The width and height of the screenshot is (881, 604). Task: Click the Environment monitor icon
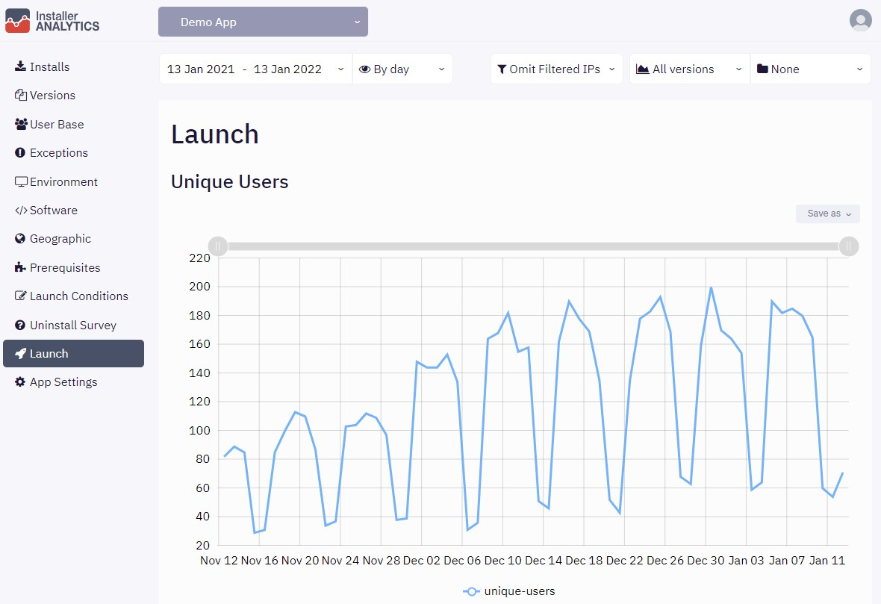point(21,181)
